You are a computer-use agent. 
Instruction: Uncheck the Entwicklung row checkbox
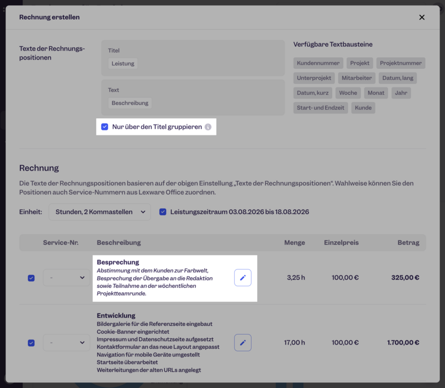coord(31,343)
